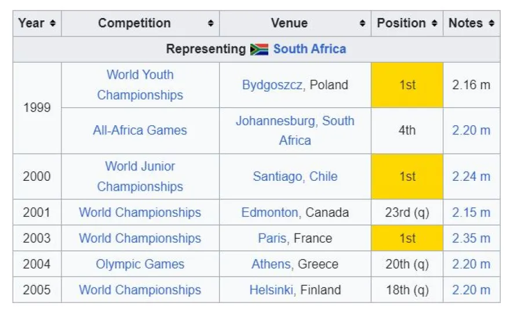
Task: Sort by Notes column arrow icon
Action: [x=491, y=24]
